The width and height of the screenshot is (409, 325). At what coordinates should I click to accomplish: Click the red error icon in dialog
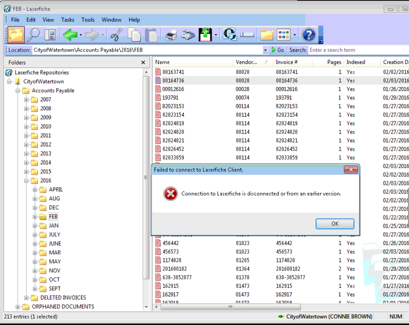(170, 194)
